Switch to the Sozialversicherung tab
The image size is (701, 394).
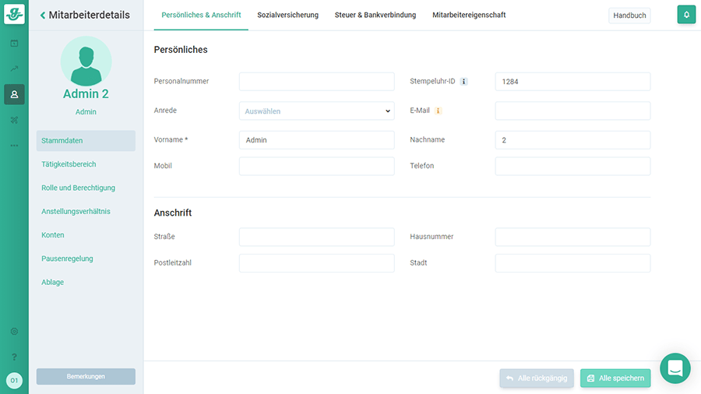pyautogui.click(x=287, y=15)
